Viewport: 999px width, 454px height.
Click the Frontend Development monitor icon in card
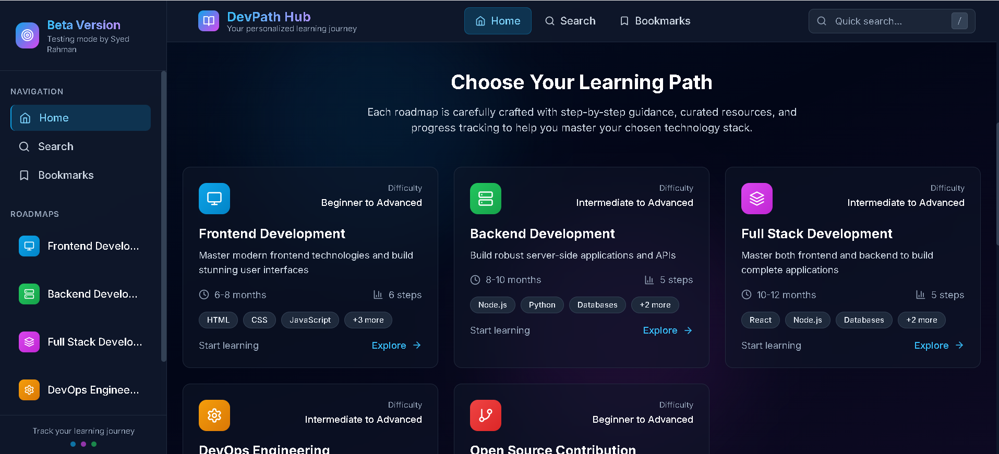coord(214,199)
